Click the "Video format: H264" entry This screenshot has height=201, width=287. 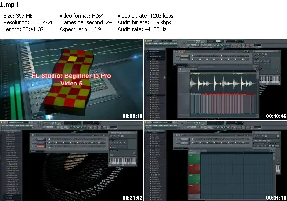coord(82,16)
